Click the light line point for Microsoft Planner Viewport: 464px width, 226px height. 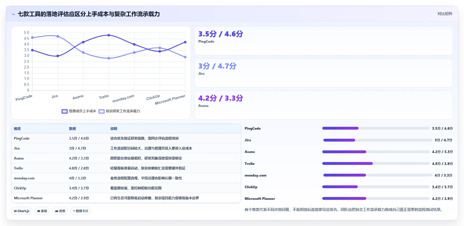tap(185, 57)
